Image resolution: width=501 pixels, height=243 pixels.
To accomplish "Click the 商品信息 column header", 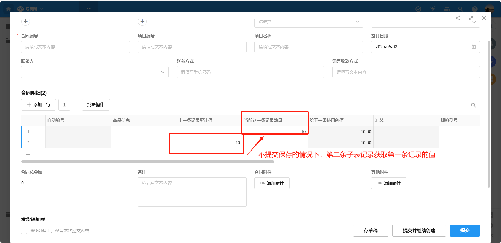I will (x=144, y=120).
